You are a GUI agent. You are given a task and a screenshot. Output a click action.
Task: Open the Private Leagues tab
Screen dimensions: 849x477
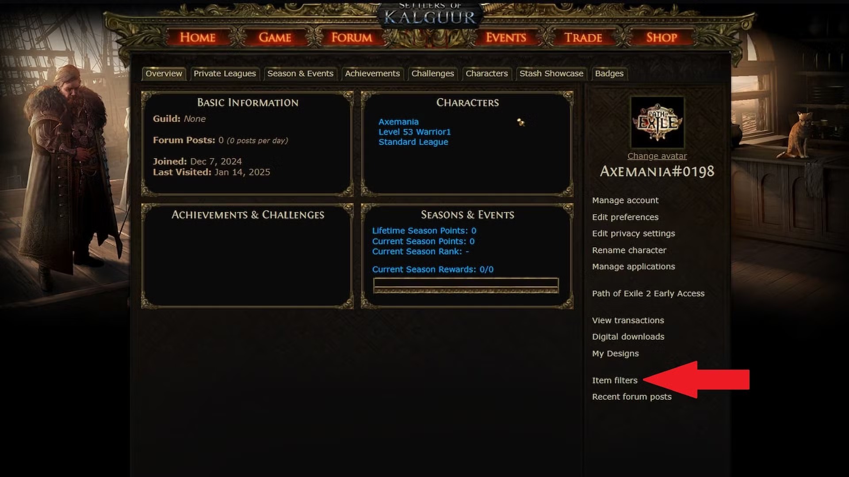225,73
